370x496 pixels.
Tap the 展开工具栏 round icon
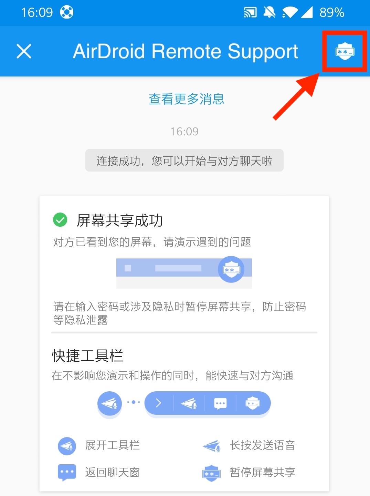pyautogui.click(x=67, y=446)
